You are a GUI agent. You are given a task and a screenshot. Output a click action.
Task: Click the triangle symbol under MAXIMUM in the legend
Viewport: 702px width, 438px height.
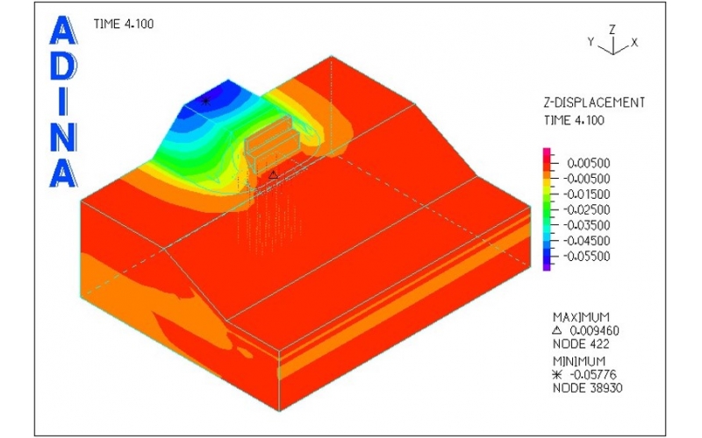click(555, 330)
